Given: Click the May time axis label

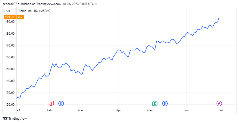Looking at the screenshot, I should coord(150,110).
